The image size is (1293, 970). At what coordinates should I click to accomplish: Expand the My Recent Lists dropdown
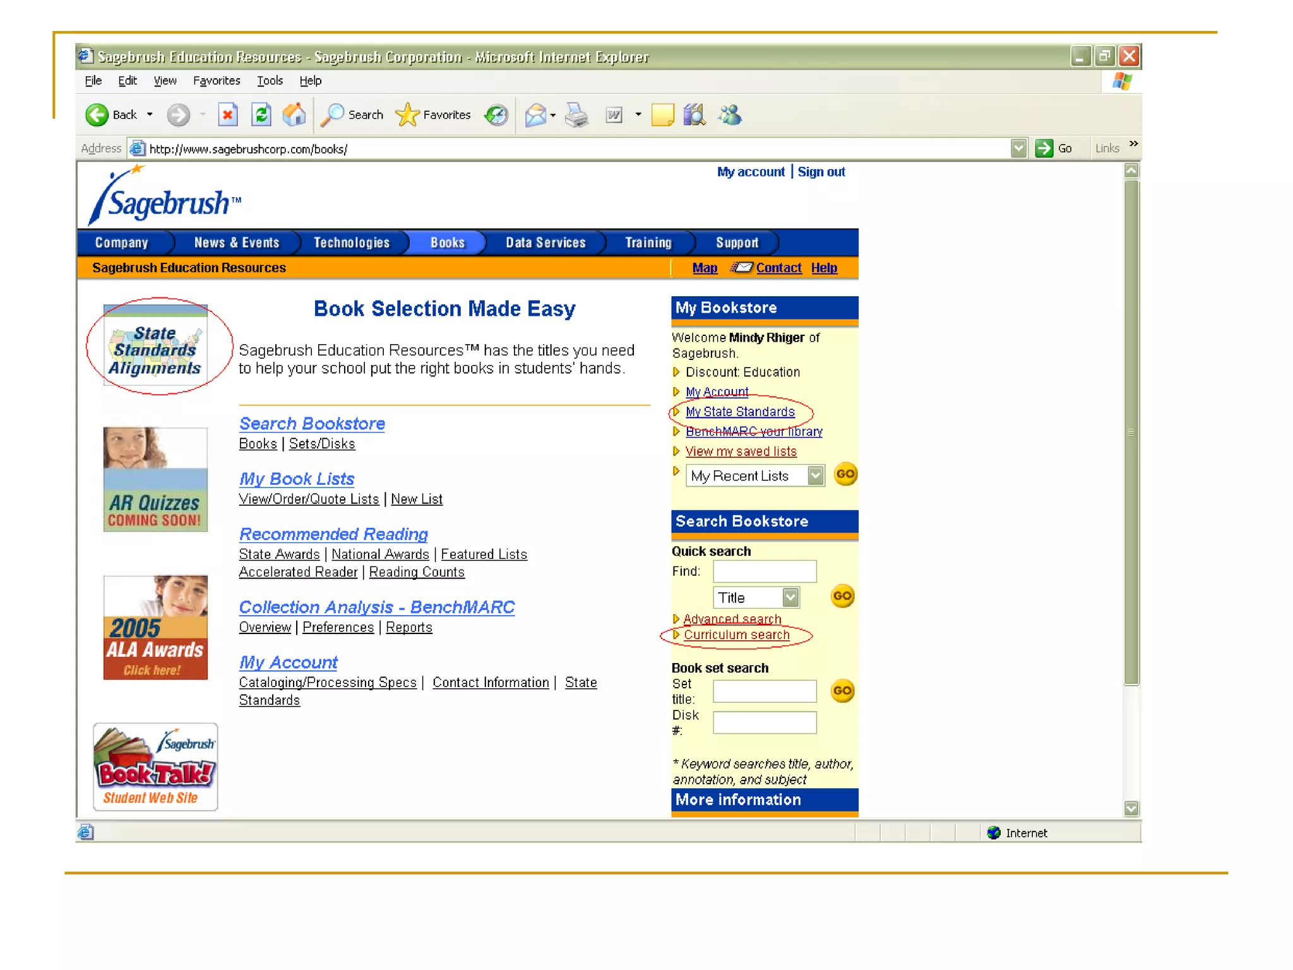(x=816, y=476)
